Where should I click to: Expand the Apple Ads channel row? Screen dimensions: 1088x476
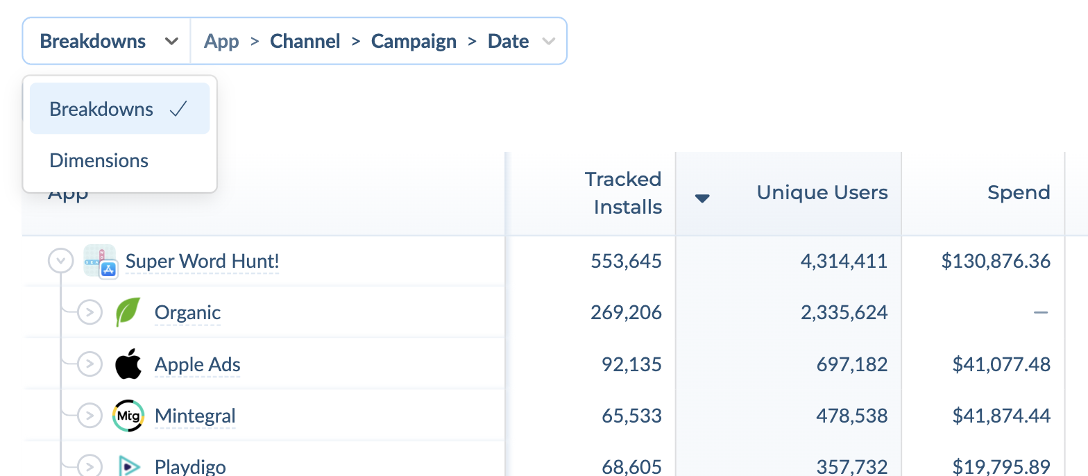(89, 364)
